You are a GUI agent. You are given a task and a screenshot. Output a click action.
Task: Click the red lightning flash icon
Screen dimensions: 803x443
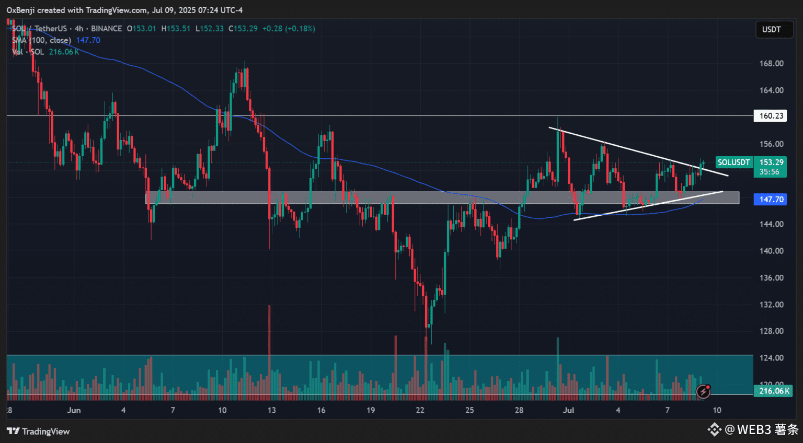tap(704, 391)
